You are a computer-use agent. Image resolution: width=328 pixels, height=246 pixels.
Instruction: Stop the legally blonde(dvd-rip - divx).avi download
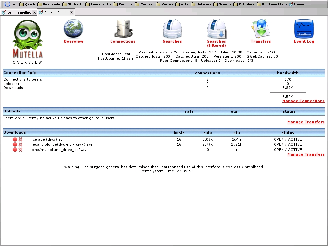[15, 144]
